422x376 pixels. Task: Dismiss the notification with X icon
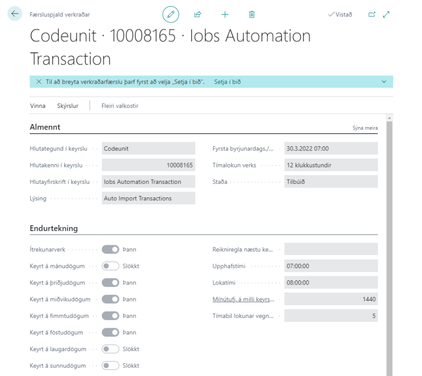click(39, 82)
